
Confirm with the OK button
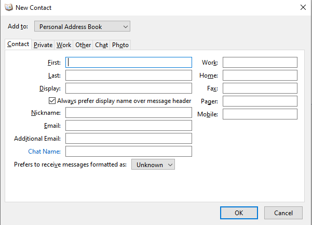click(x=239, y=213)
